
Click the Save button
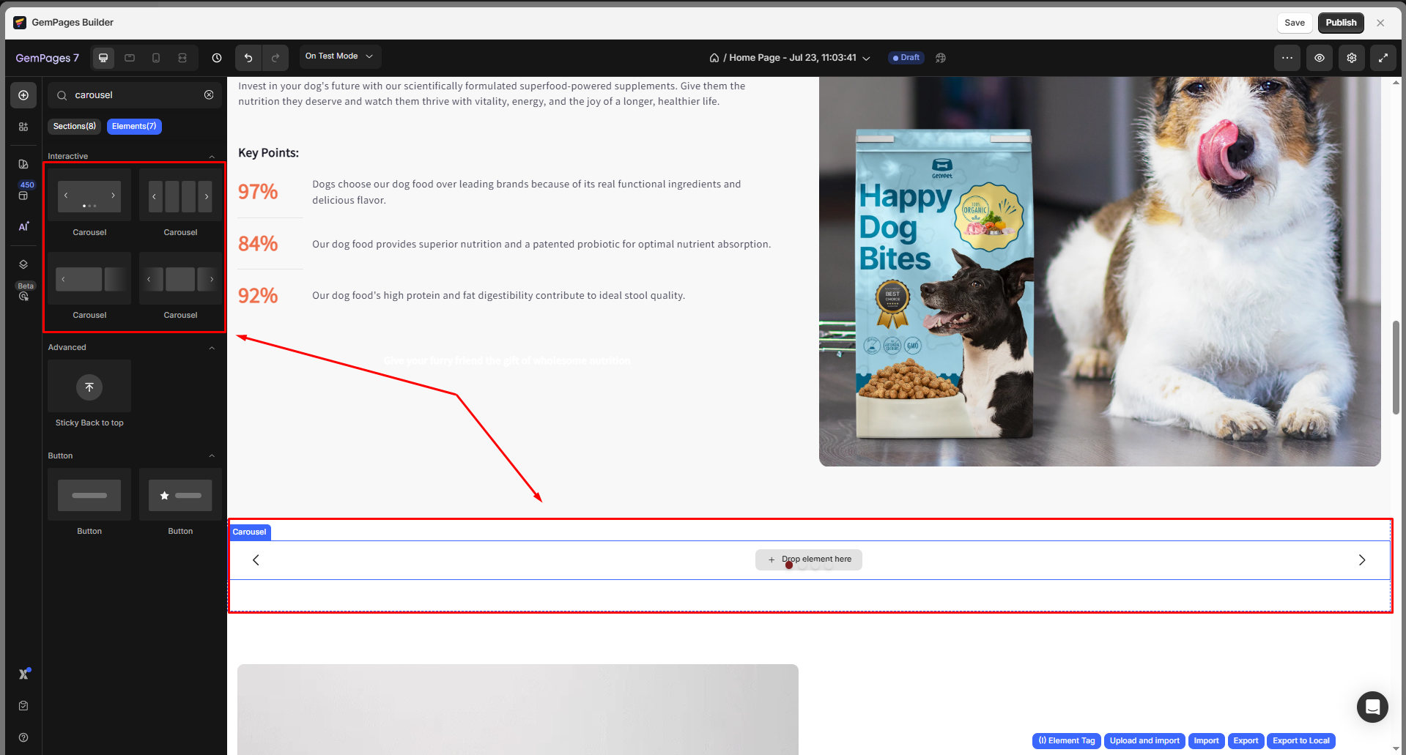pos(1294,23)
